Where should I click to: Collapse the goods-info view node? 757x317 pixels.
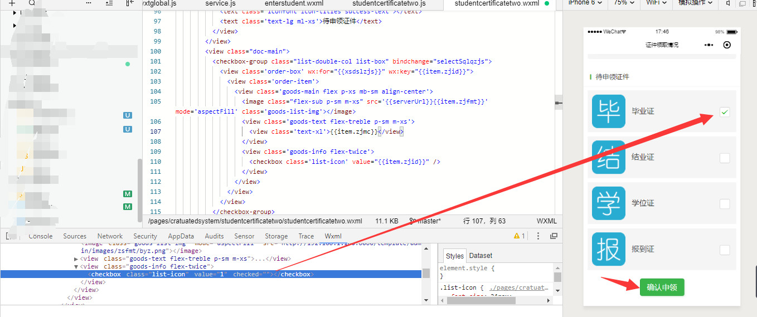point(76,267)
